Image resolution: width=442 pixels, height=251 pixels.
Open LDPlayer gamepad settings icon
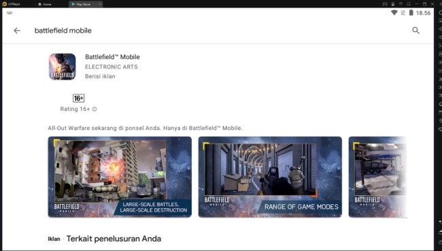point(385,4)
